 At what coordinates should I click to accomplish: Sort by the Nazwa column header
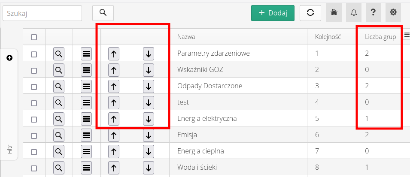point(186,37)
